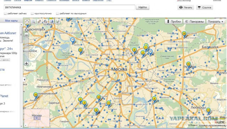Open the Planet result link

click(x=4, y=96)
